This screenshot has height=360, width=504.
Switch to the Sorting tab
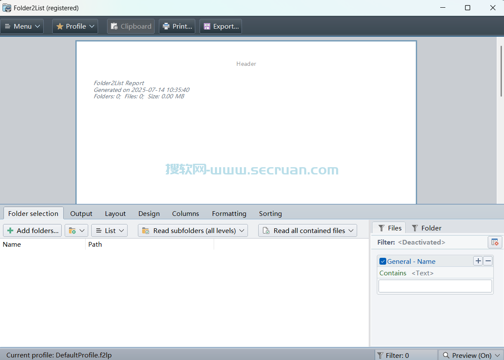click(270, 214)
